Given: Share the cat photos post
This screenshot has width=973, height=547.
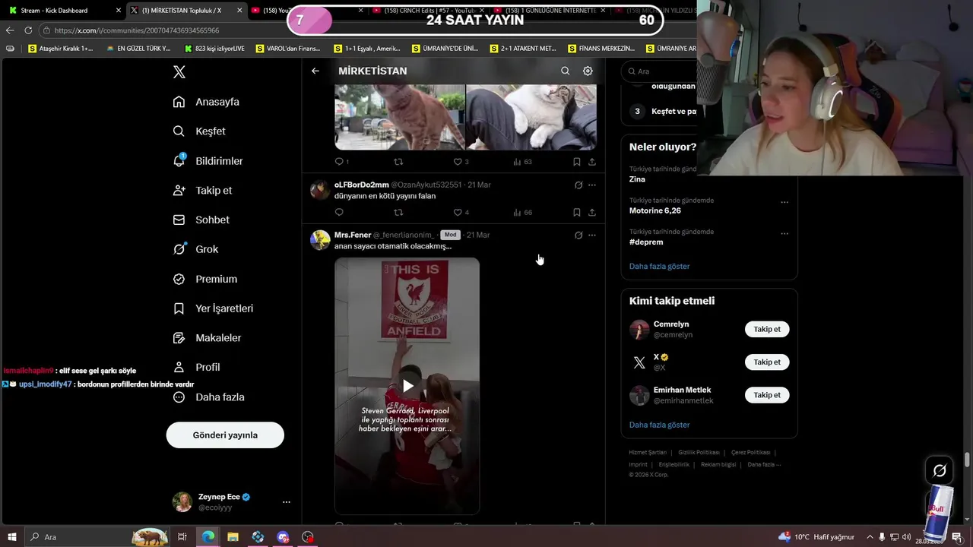Looking at the screenshot, I should (x=592, y=162).
